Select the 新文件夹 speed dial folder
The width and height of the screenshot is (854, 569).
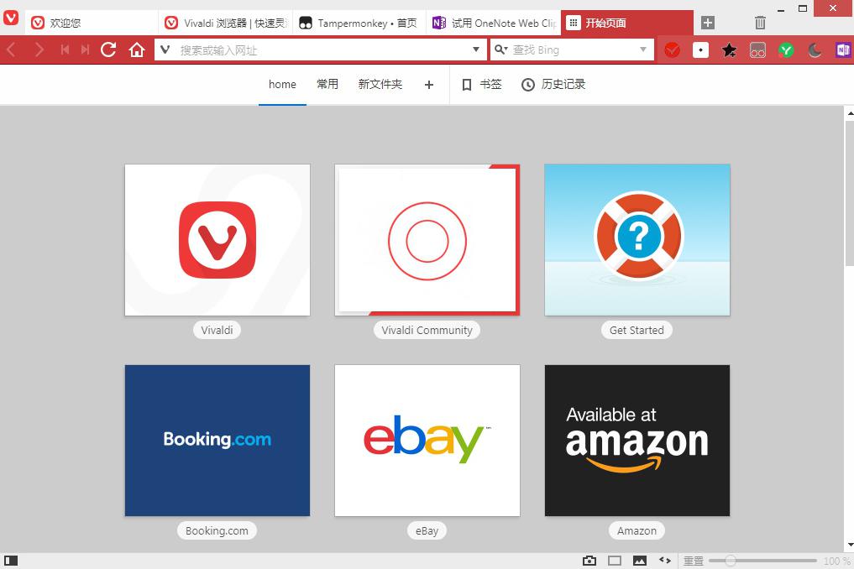pos(380,85)
